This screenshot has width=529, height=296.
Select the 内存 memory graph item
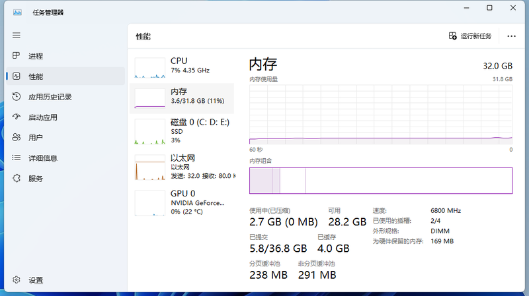(182, 98)
